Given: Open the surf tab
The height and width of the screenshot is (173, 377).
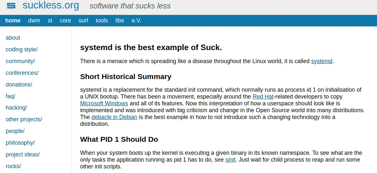Looking at the screenshot, I should tap(83, 20).
